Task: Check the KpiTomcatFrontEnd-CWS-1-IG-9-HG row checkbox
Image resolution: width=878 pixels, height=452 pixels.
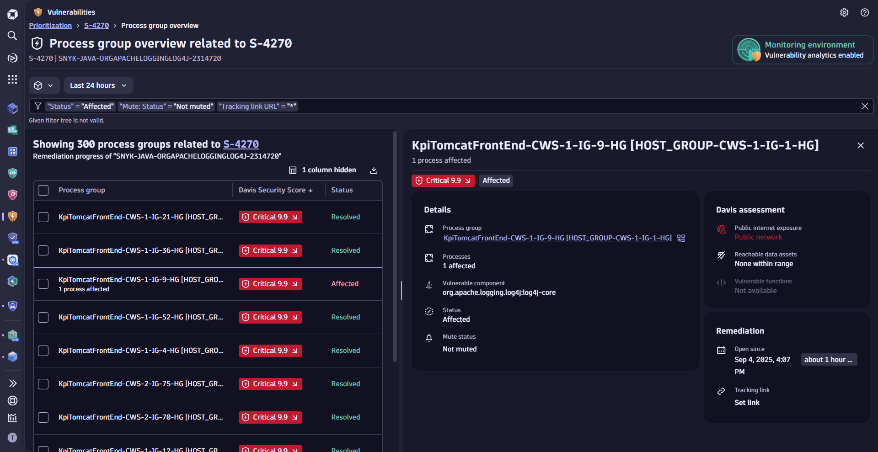Action: [x=43, y=284]
